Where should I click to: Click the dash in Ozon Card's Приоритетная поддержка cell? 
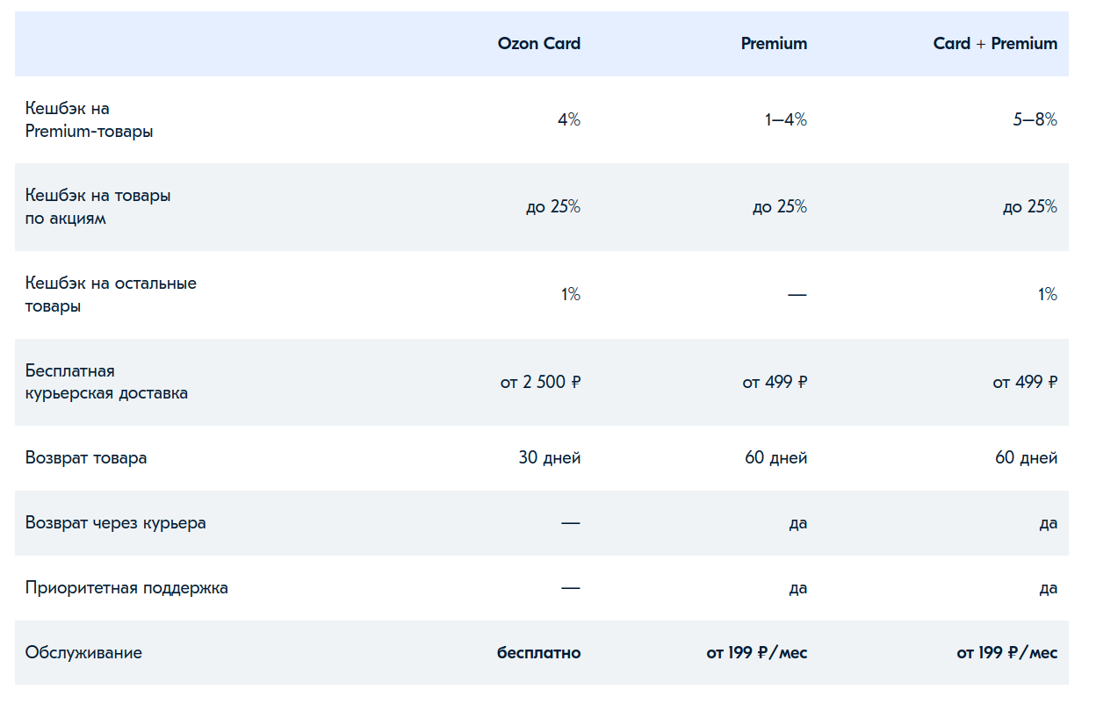tap(571, 588)
